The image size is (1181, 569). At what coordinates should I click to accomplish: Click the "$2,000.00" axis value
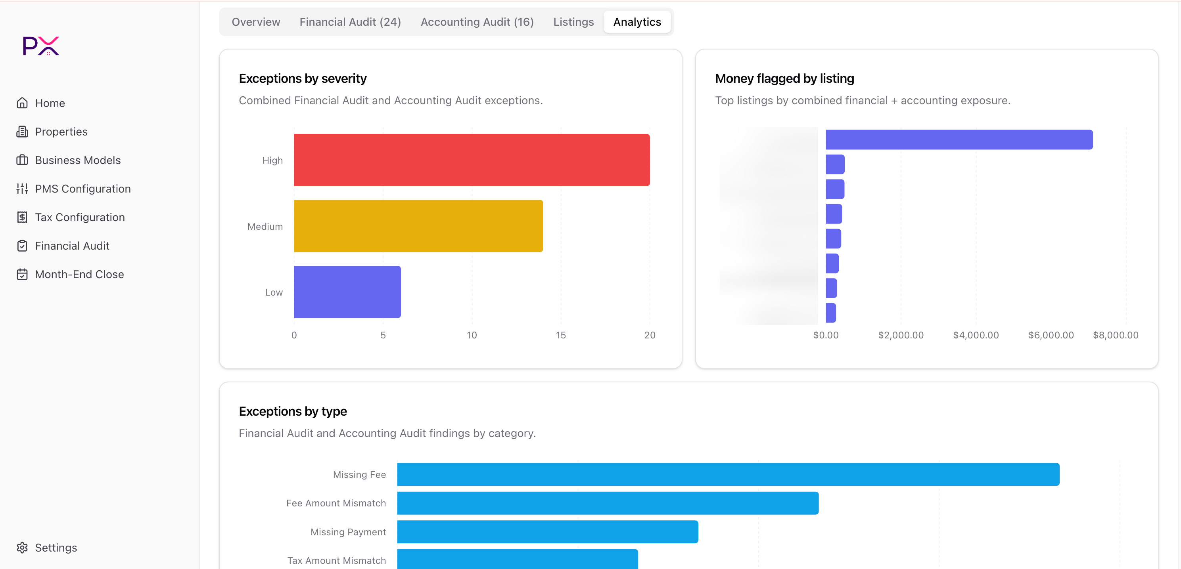click(x=901, y=335)
